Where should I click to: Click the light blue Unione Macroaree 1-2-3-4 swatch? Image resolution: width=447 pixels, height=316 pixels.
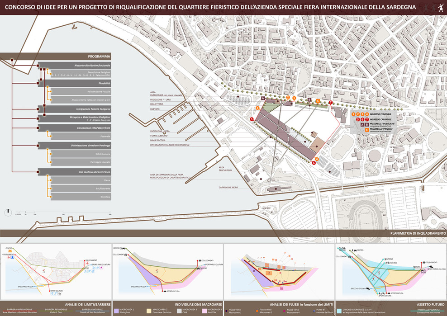pos(339,311)
